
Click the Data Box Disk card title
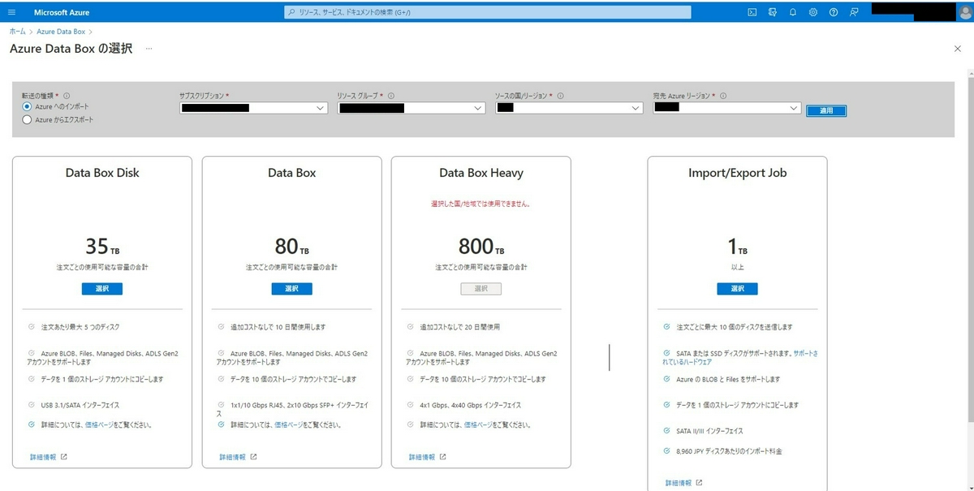click(x=102, y=173)
